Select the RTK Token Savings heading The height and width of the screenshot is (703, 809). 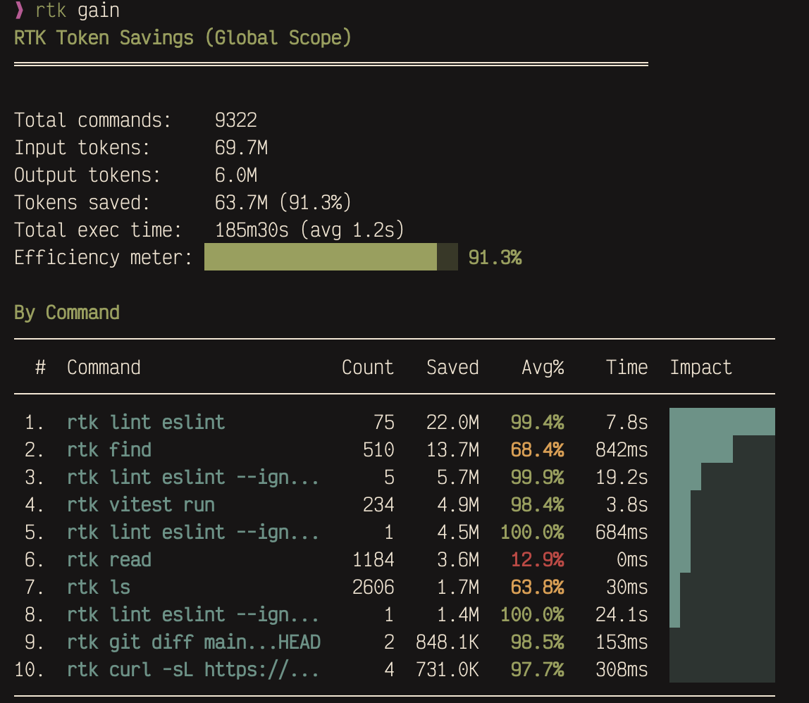182,37
